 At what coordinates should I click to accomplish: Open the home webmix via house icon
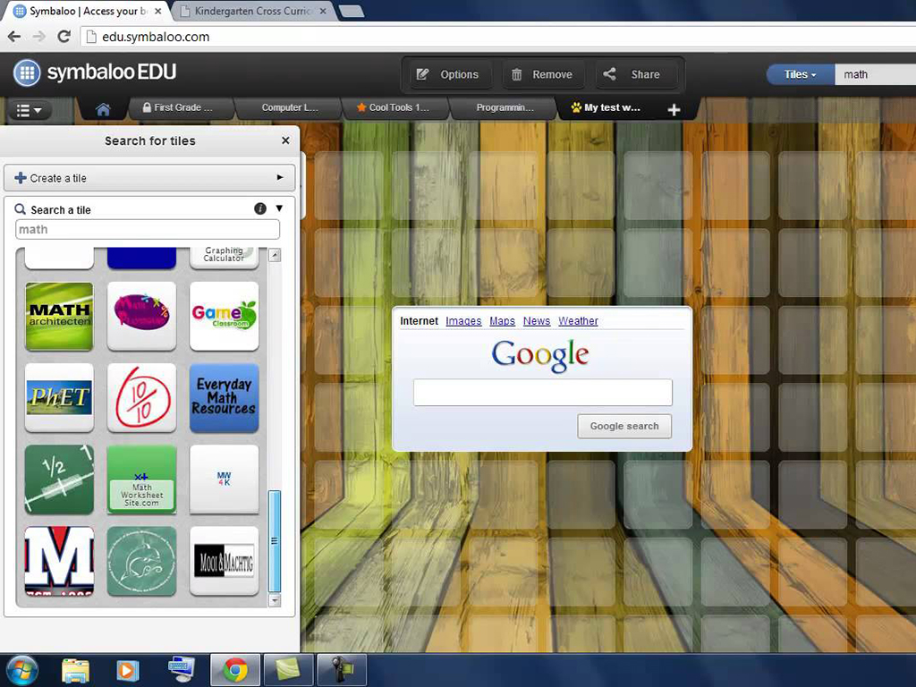(102, 108)
